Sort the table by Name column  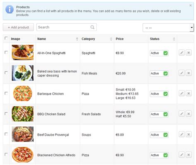[77, 39]
